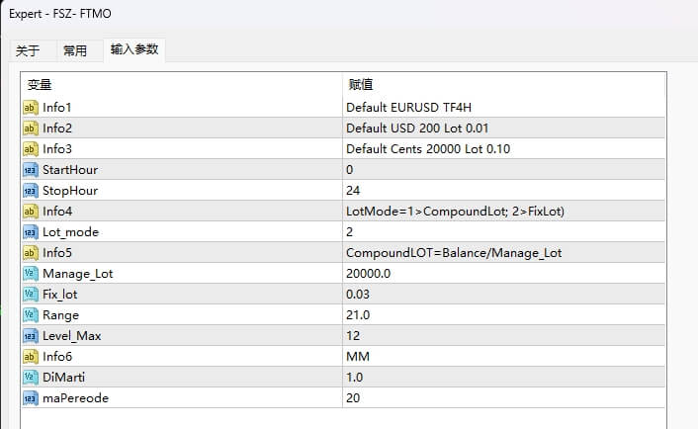
Task: Click the integer icon next to Level_Max
Action: tap(30, 335)
